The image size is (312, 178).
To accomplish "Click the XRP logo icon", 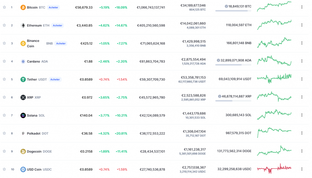I will pos(23,97).
